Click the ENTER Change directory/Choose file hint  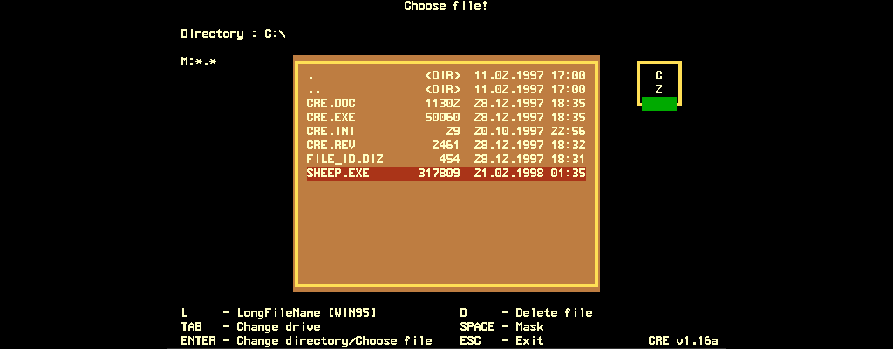tap(306, 340)
